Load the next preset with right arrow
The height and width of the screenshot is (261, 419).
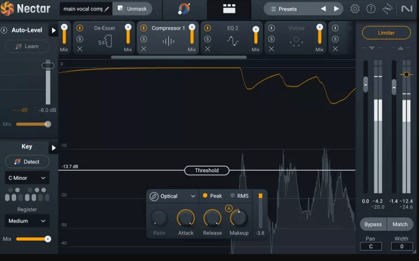tap(337, 9)
